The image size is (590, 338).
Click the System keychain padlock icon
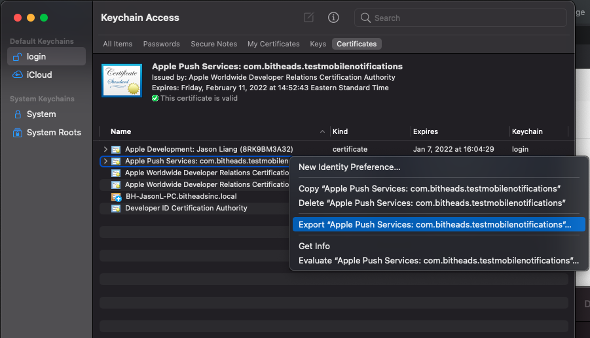coord(17,114)
